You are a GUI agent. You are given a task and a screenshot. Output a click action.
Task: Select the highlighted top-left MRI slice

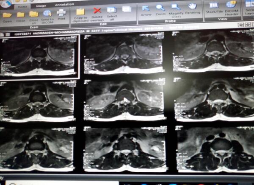(x=39, y=57)
